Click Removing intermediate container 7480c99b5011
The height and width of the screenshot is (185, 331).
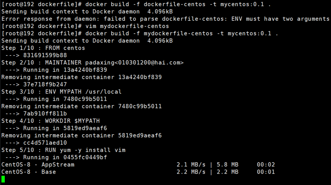(81, 106)
